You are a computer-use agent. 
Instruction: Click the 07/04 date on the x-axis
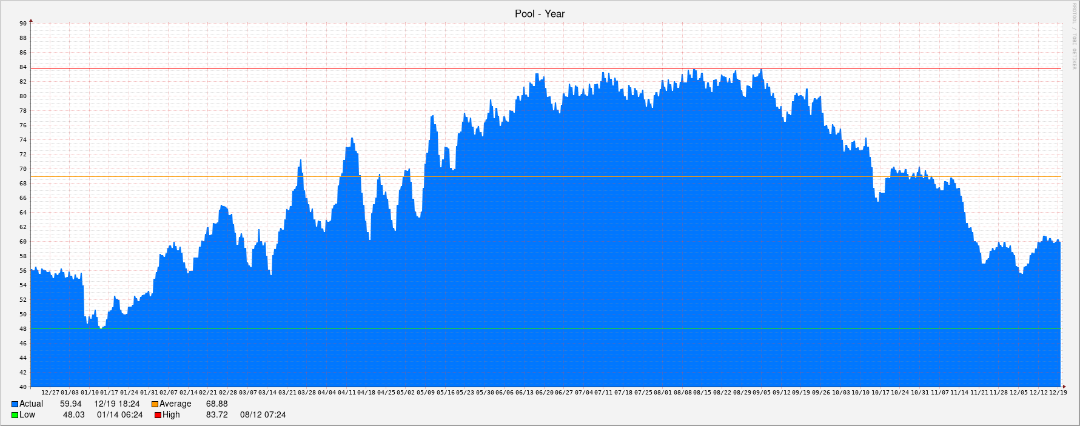point(583,393)
